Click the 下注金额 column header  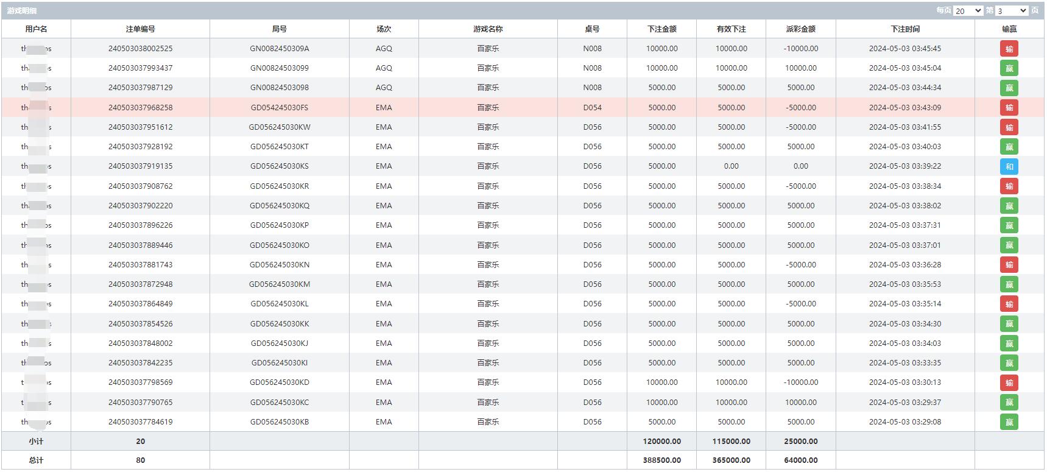pos(661,29)
